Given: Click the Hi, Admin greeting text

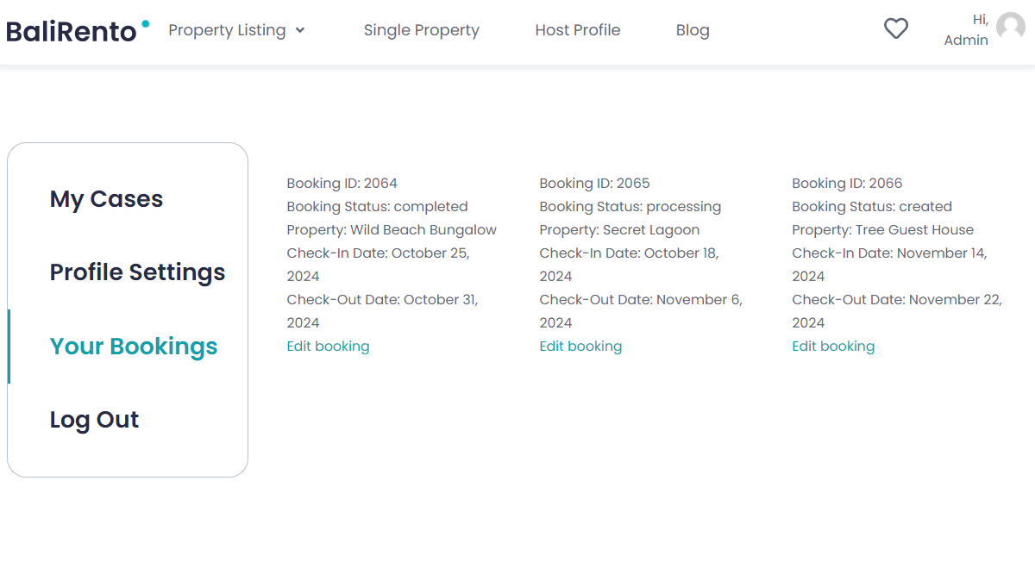Looking at the screenshot, I should pos(966,31).
